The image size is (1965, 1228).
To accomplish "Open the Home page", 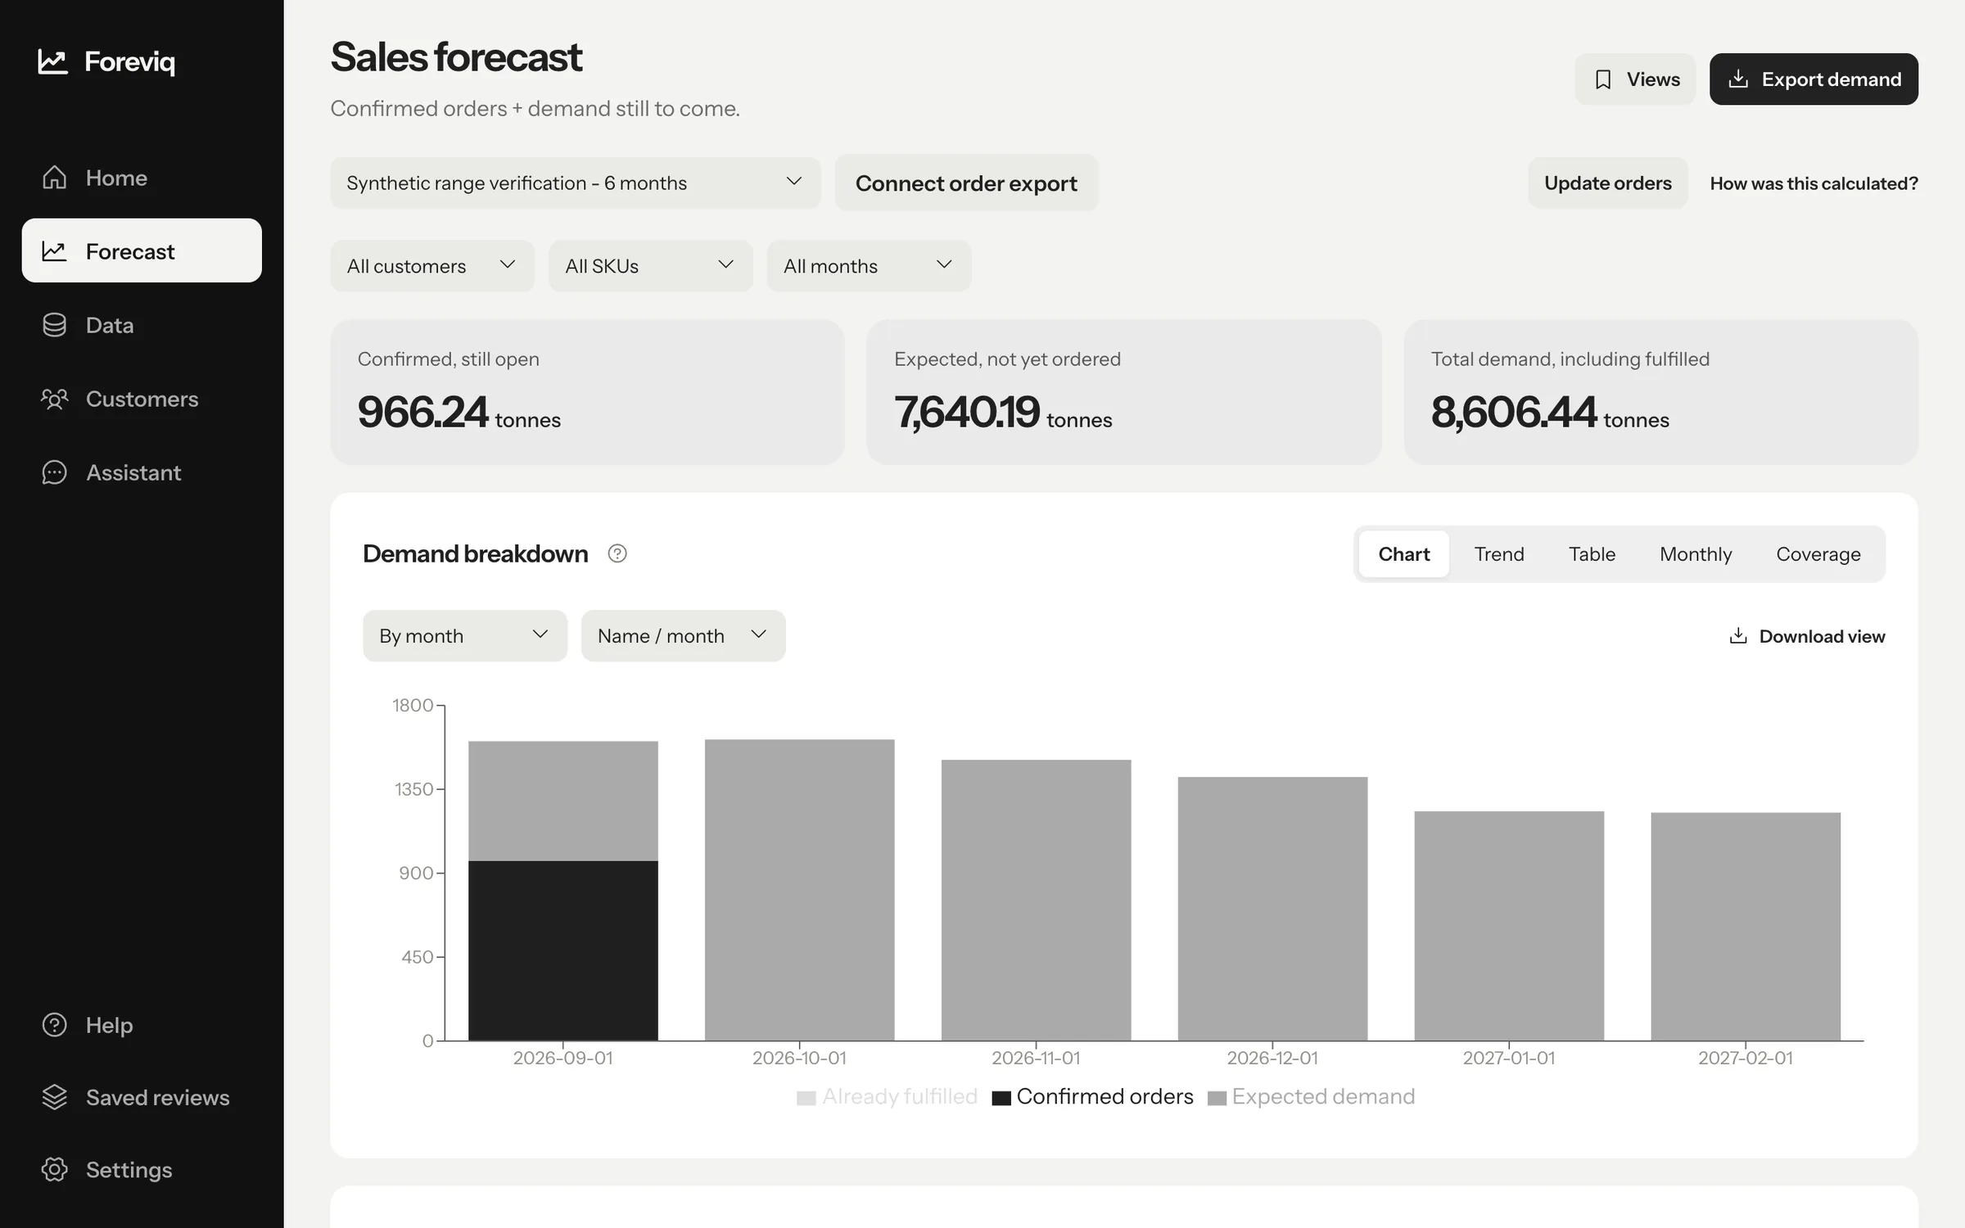I will (142, 178).
